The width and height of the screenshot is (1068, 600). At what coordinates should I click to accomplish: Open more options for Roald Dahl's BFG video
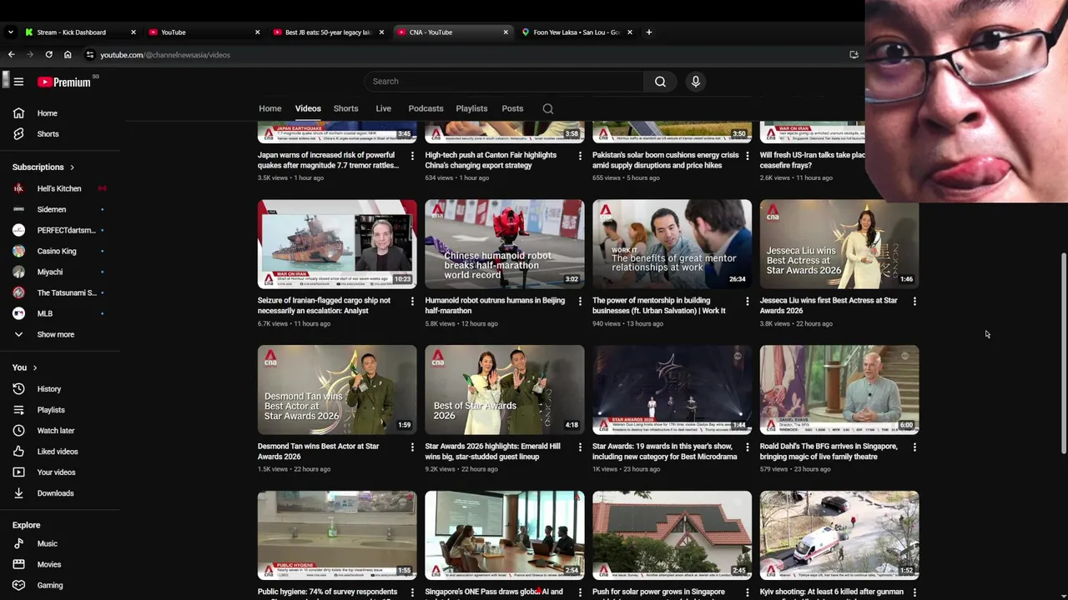[914, 447]
